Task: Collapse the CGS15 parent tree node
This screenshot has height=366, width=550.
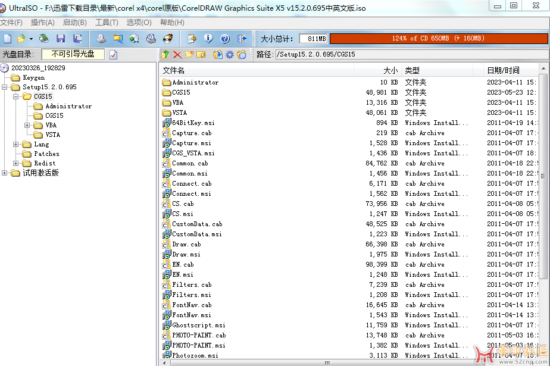Action: coord(16,96)
